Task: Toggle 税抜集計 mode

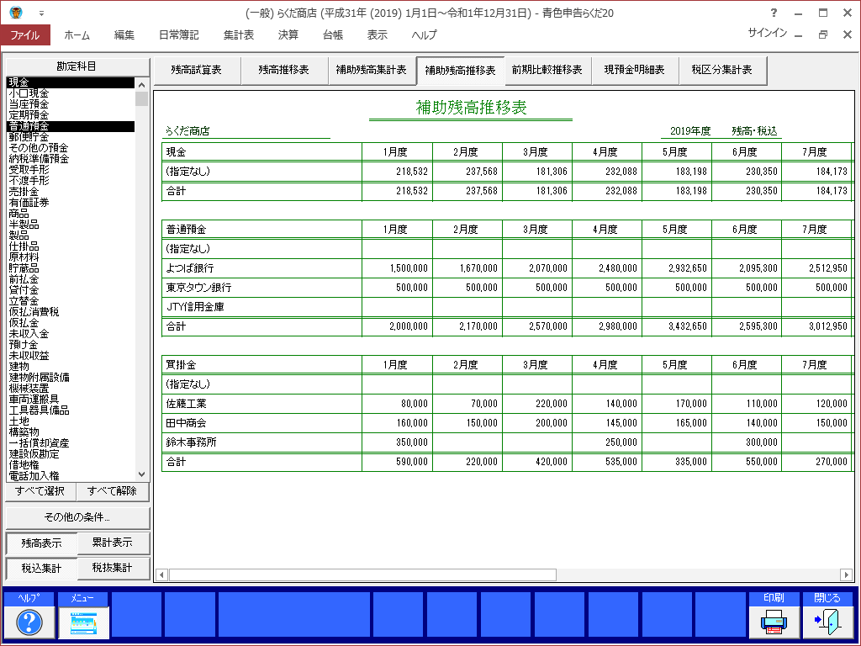Action: click(113, 568)
